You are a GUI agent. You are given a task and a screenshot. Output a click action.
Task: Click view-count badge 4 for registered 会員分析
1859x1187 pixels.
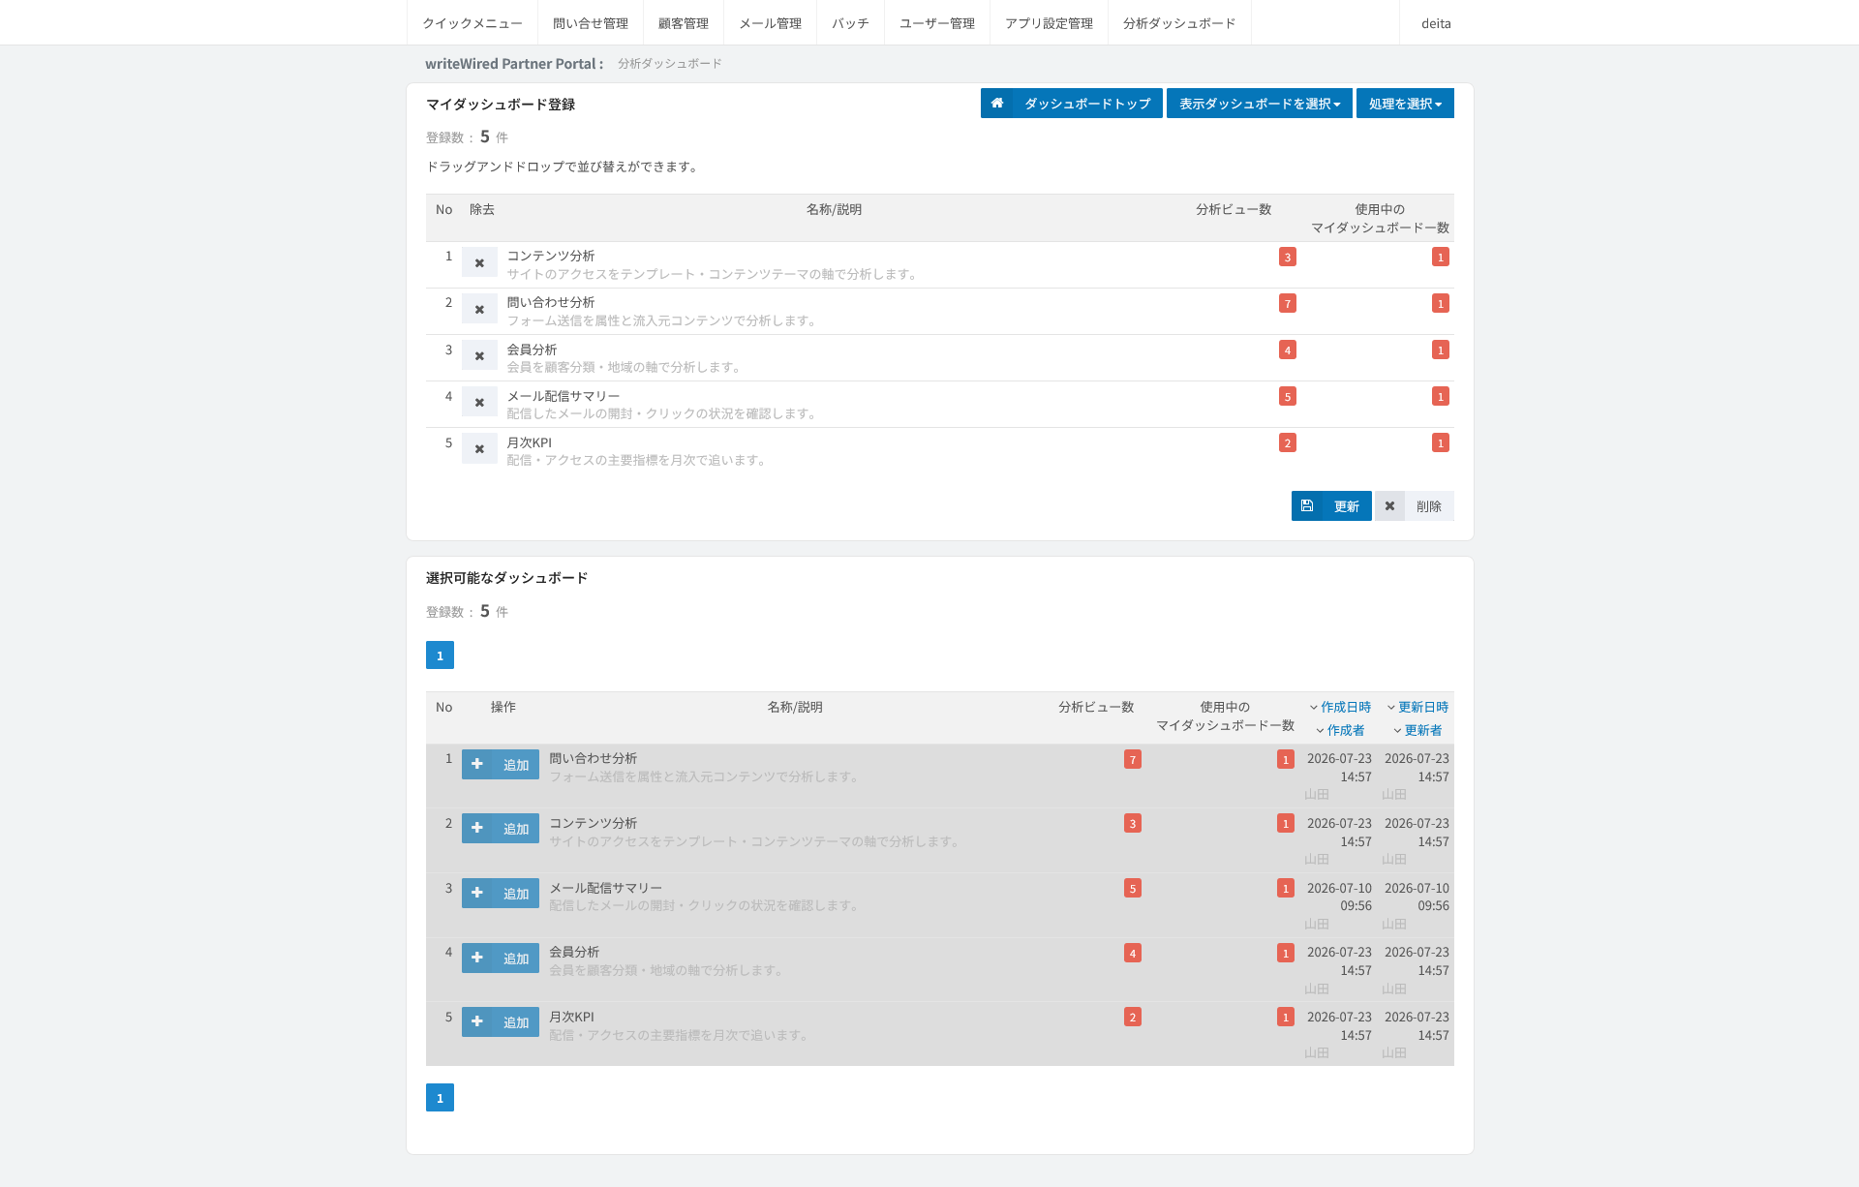(x=1287, y=350)
